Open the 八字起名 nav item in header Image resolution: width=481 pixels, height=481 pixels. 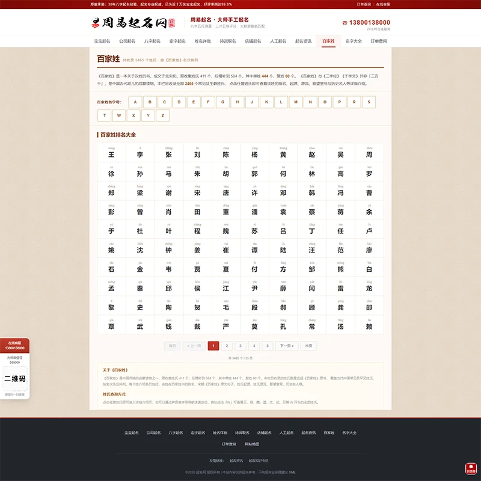(153, 41)
